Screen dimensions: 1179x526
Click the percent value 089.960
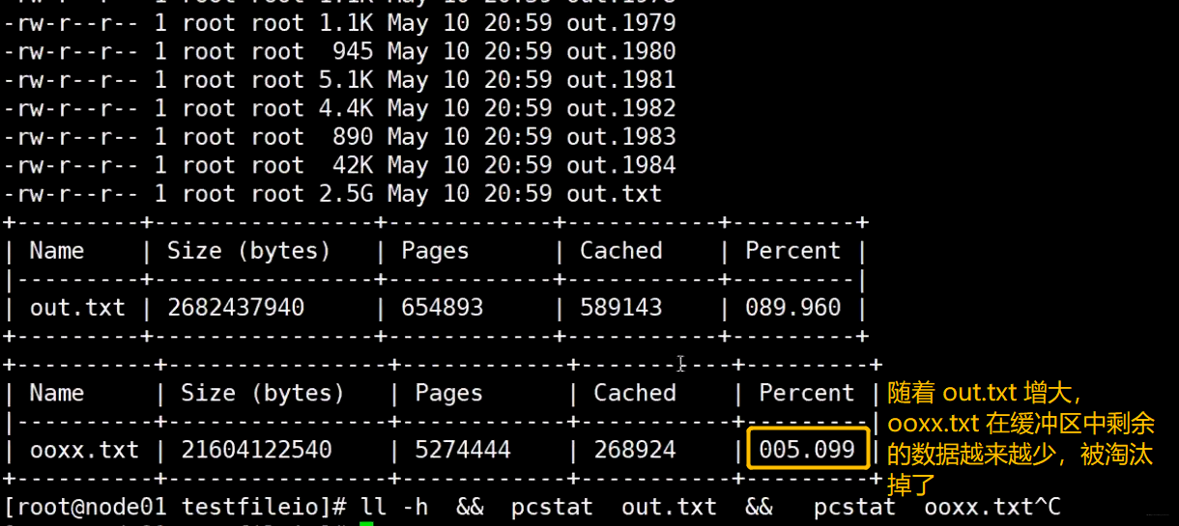point(793,308)
